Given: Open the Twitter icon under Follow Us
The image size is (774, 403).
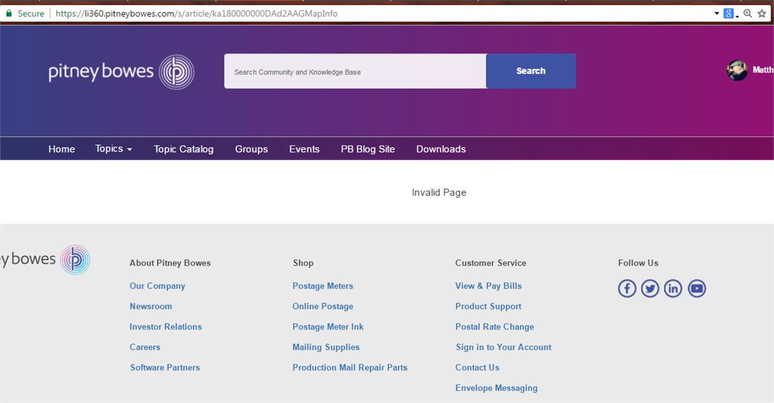Looking at the screenshot, I should (650, 288).
